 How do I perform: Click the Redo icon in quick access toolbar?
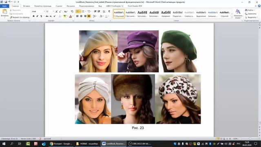15,2
